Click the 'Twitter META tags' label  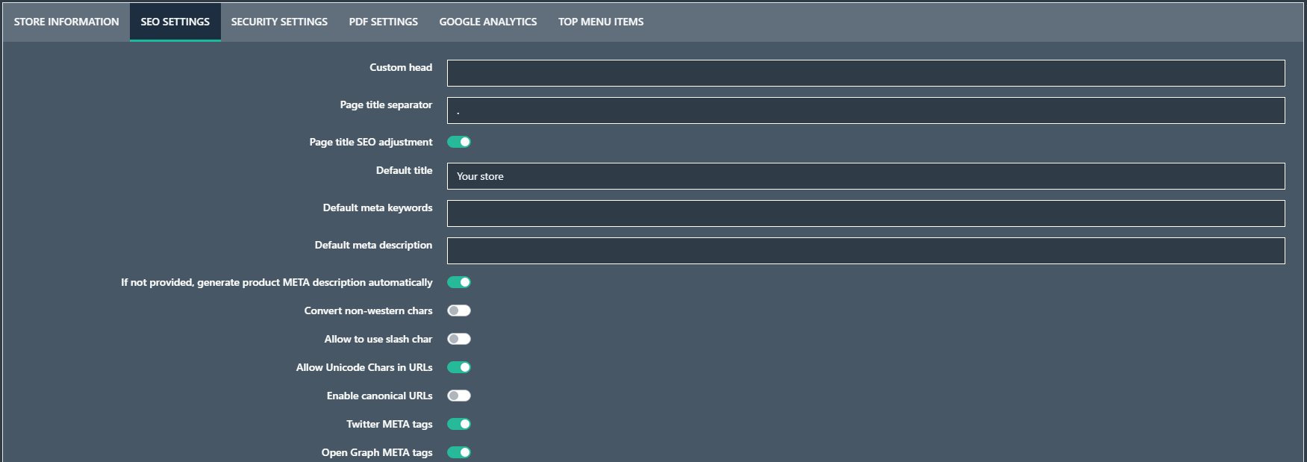(x=390, y=424)
